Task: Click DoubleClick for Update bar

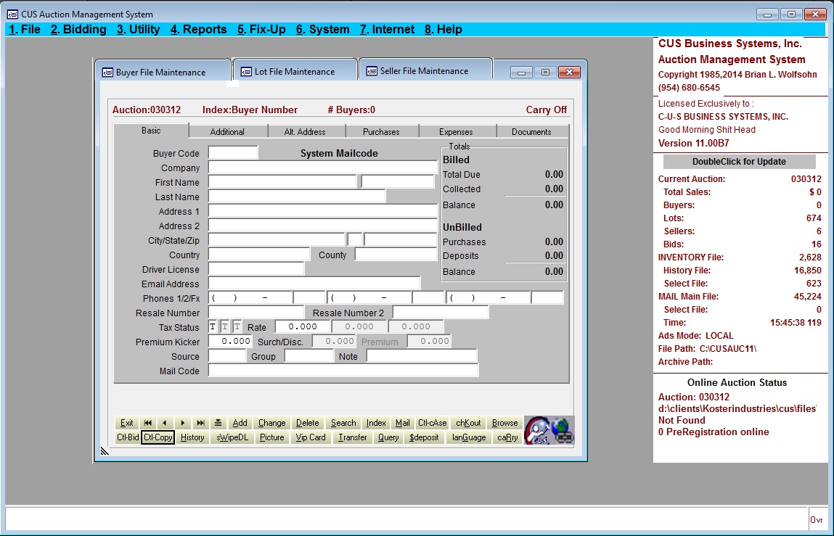Action: [739, 162]
